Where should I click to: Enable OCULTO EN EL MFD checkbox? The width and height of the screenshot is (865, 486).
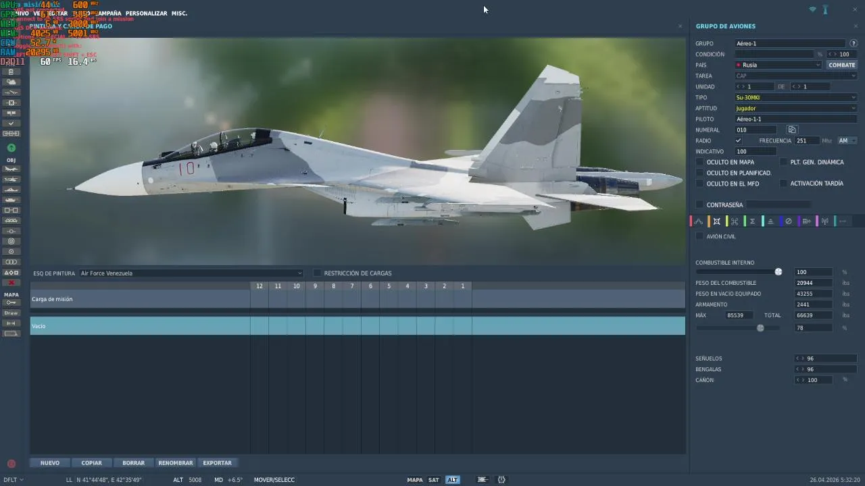click(x=700, y=184)
